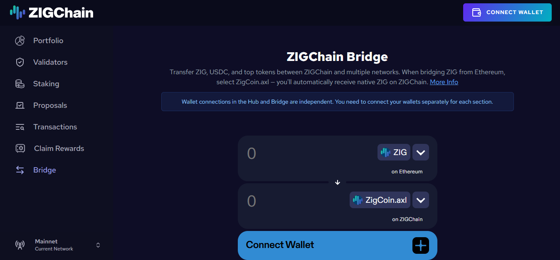
Task: Click the Staking coins icon
Action: (20, 84)
